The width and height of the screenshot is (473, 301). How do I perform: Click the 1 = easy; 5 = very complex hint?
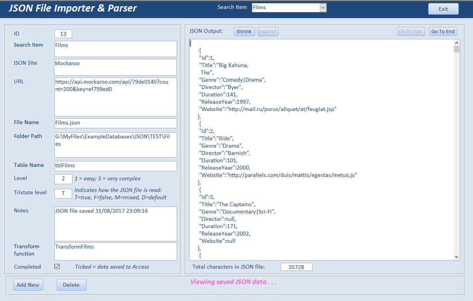tap(108, 178)
